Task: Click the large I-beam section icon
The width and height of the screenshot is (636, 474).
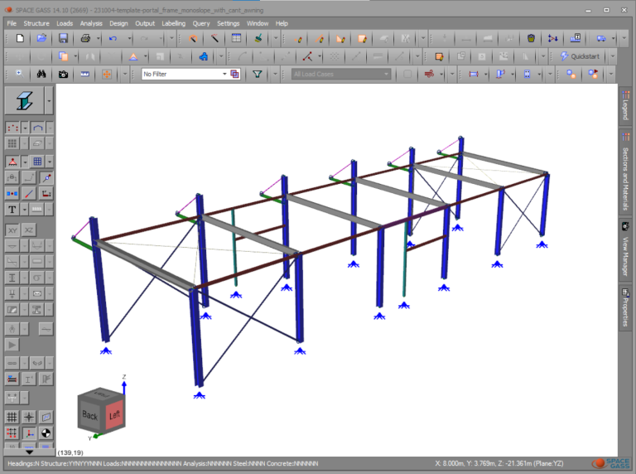Action: coord(24,101)
